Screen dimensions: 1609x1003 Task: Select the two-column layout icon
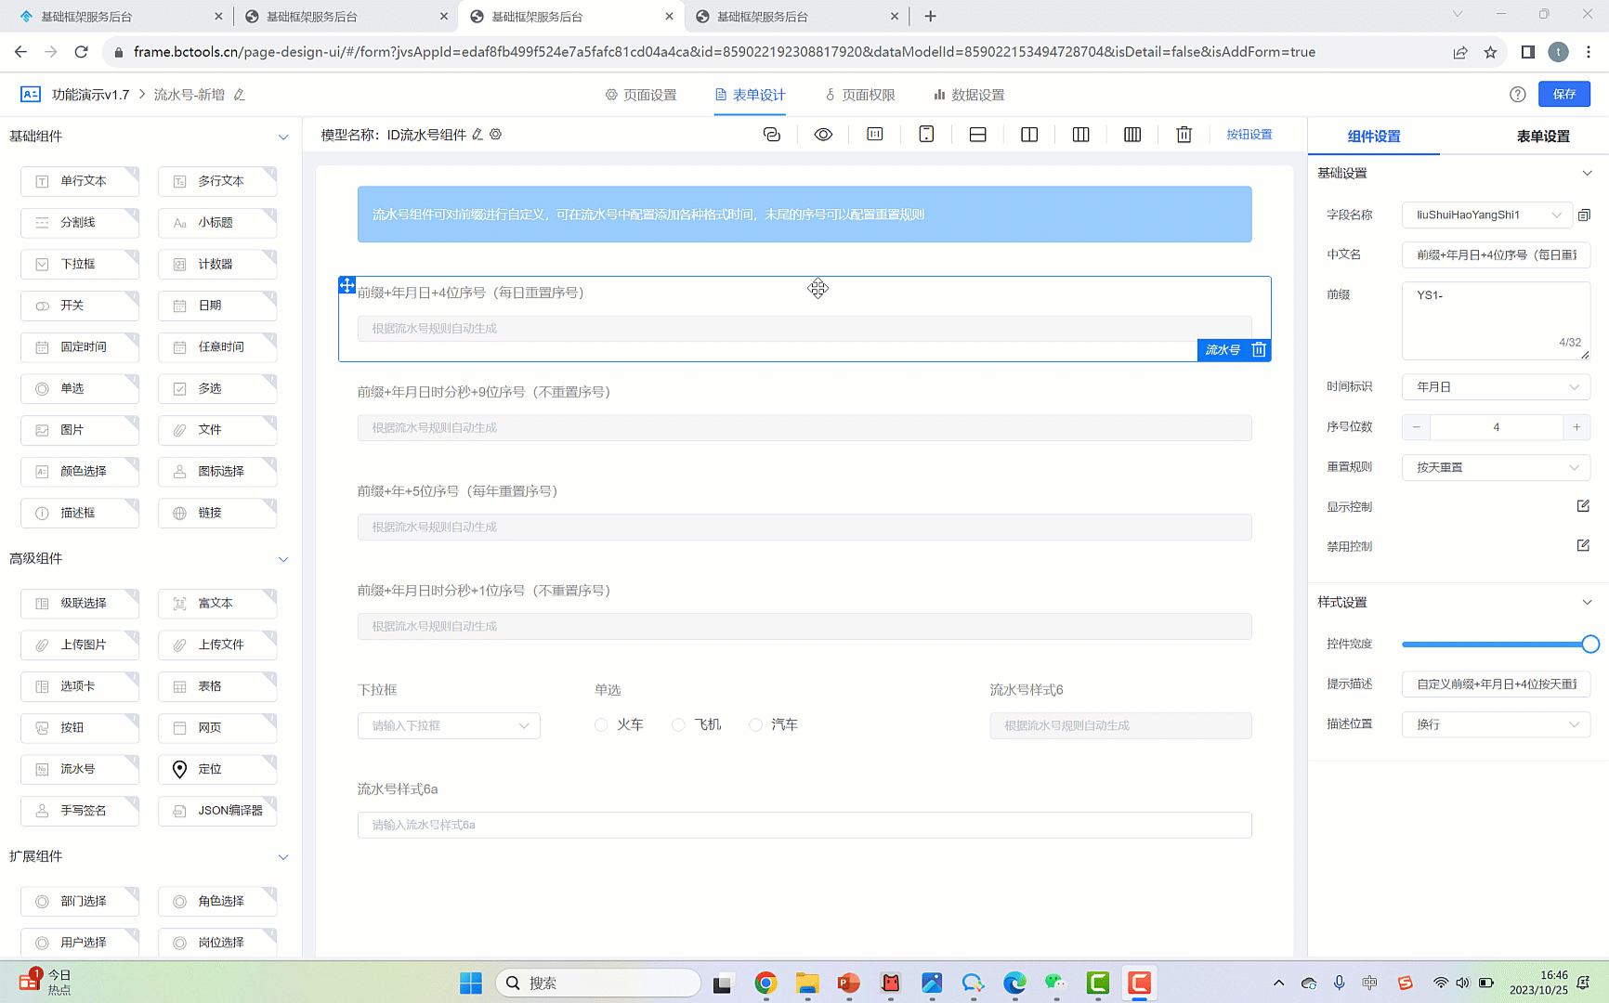tap(1029, 135)
